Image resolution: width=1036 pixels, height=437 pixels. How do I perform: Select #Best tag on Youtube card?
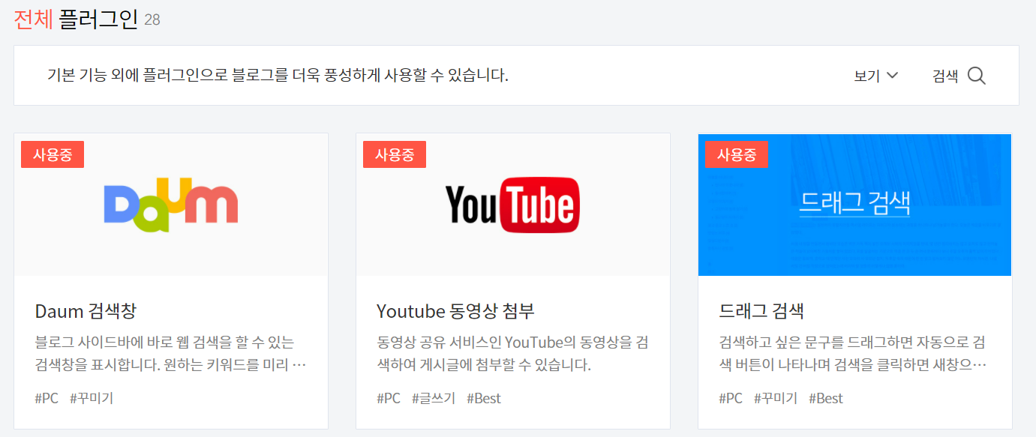[x=484, y=398]
